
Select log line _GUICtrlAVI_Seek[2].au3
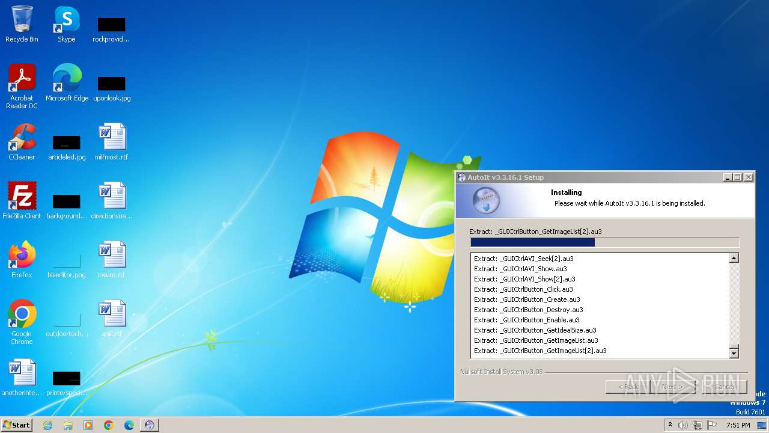(524, 259)
